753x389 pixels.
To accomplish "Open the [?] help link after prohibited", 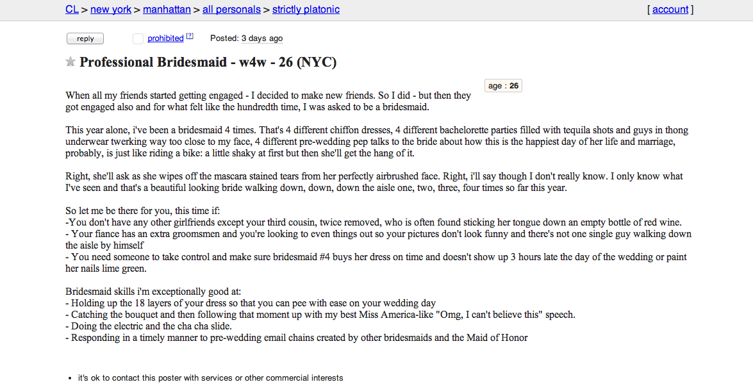I will click(x=190, y=37).
